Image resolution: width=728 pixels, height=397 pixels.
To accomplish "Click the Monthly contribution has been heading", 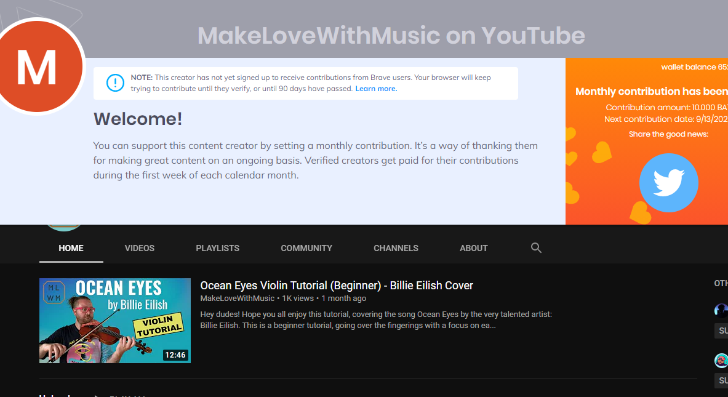I will click(652, 92).
